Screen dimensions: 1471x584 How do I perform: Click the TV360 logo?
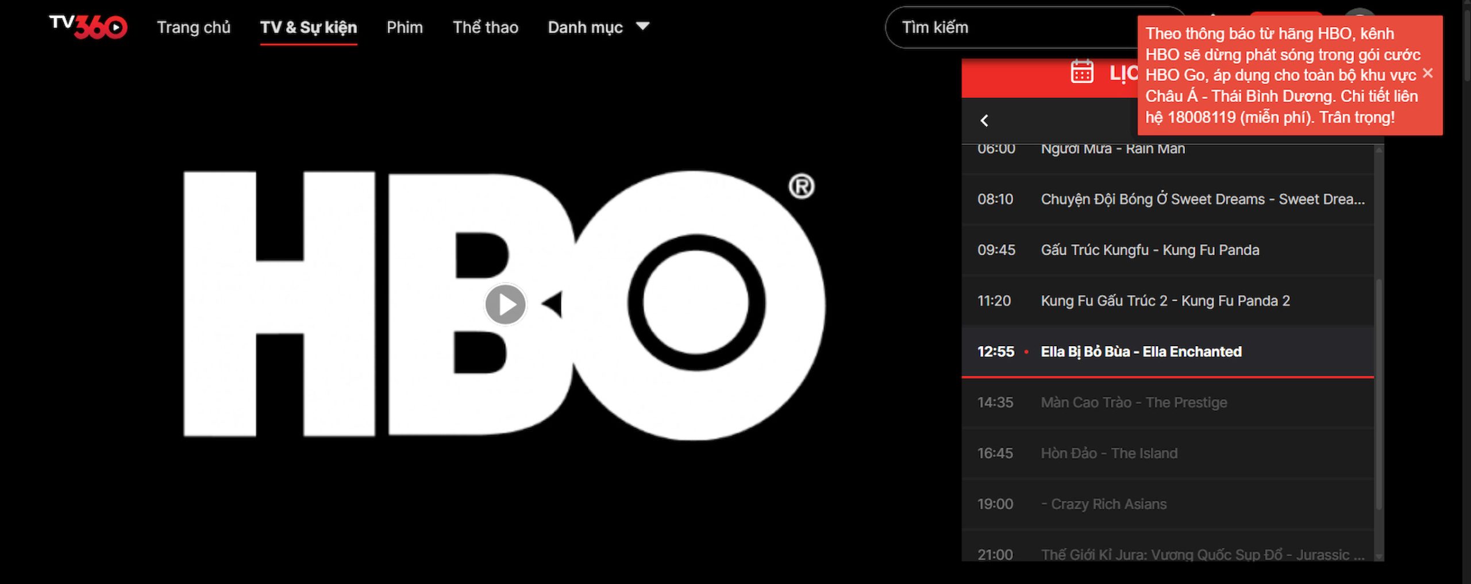pyautogui.click(x=88, y=26)
